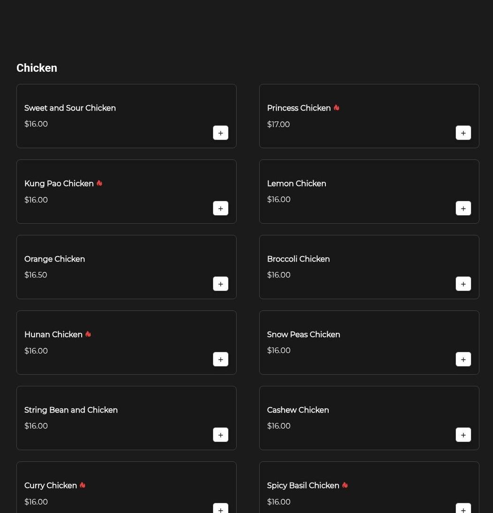Open the Orange Chicken item name
Viewport: 493px width, 513px height.
click(54, 259)
